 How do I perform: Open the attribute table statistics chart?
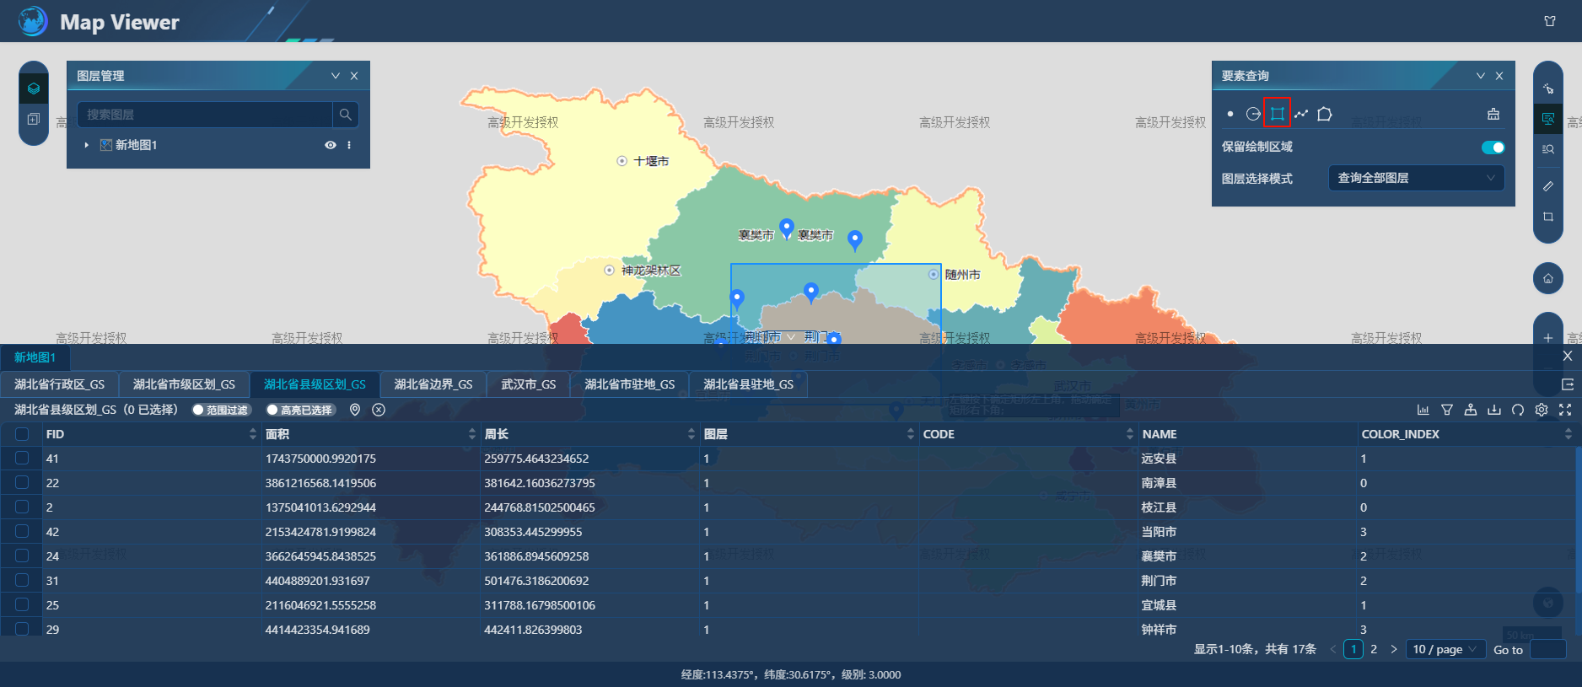(x=1423, y=410)
